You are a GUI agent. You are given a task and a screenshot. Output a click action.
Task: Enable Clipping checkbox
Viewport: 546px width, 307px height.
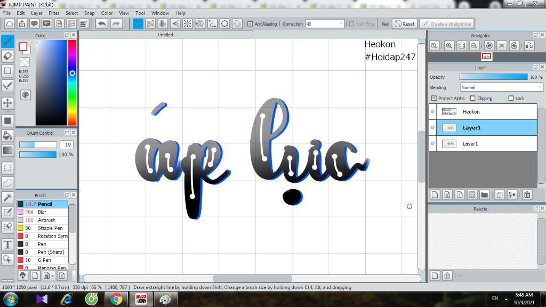point(472,98)
